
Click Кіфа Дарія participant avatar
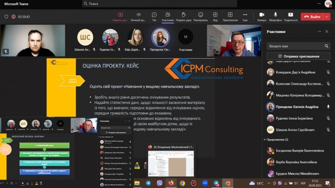(x=135, y=37)
